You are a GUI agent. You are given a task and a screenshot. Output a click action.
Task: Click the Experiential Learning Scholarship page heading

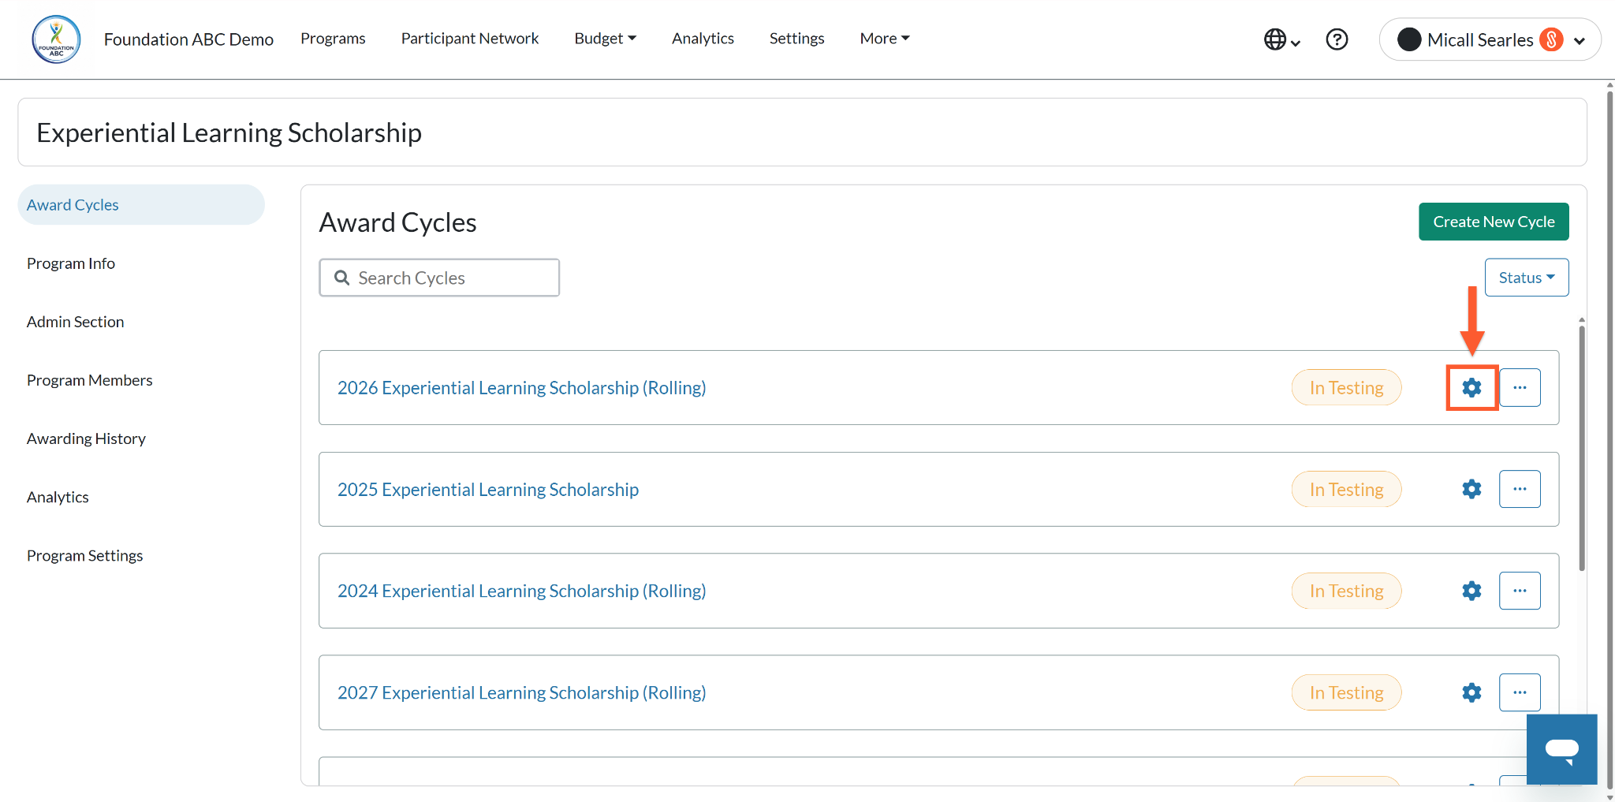pos(229,132)
